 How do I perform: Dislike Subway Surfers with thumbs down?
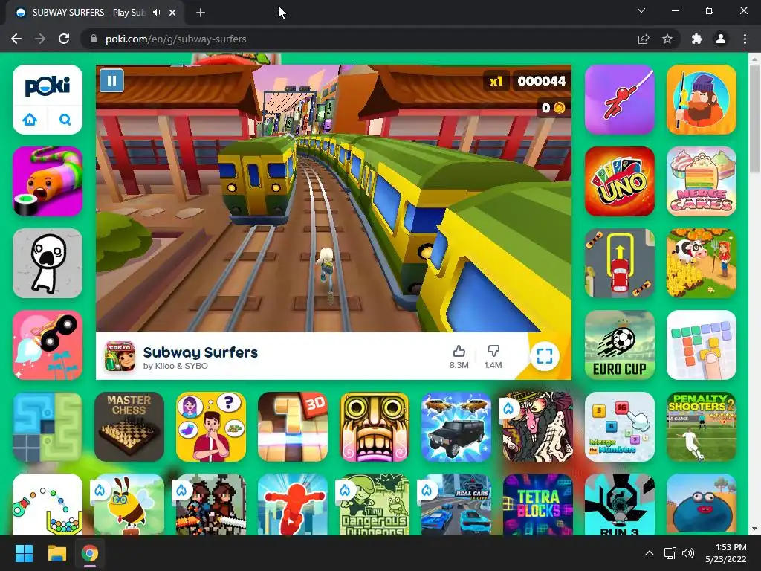[x=493, y=357]
